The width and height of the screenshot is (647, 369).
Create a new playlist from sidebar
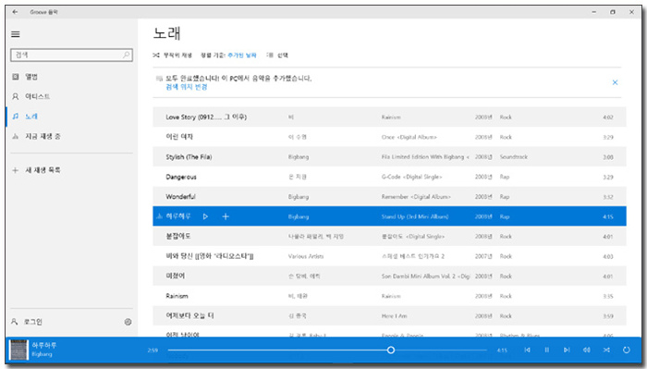tap(36, 170)
